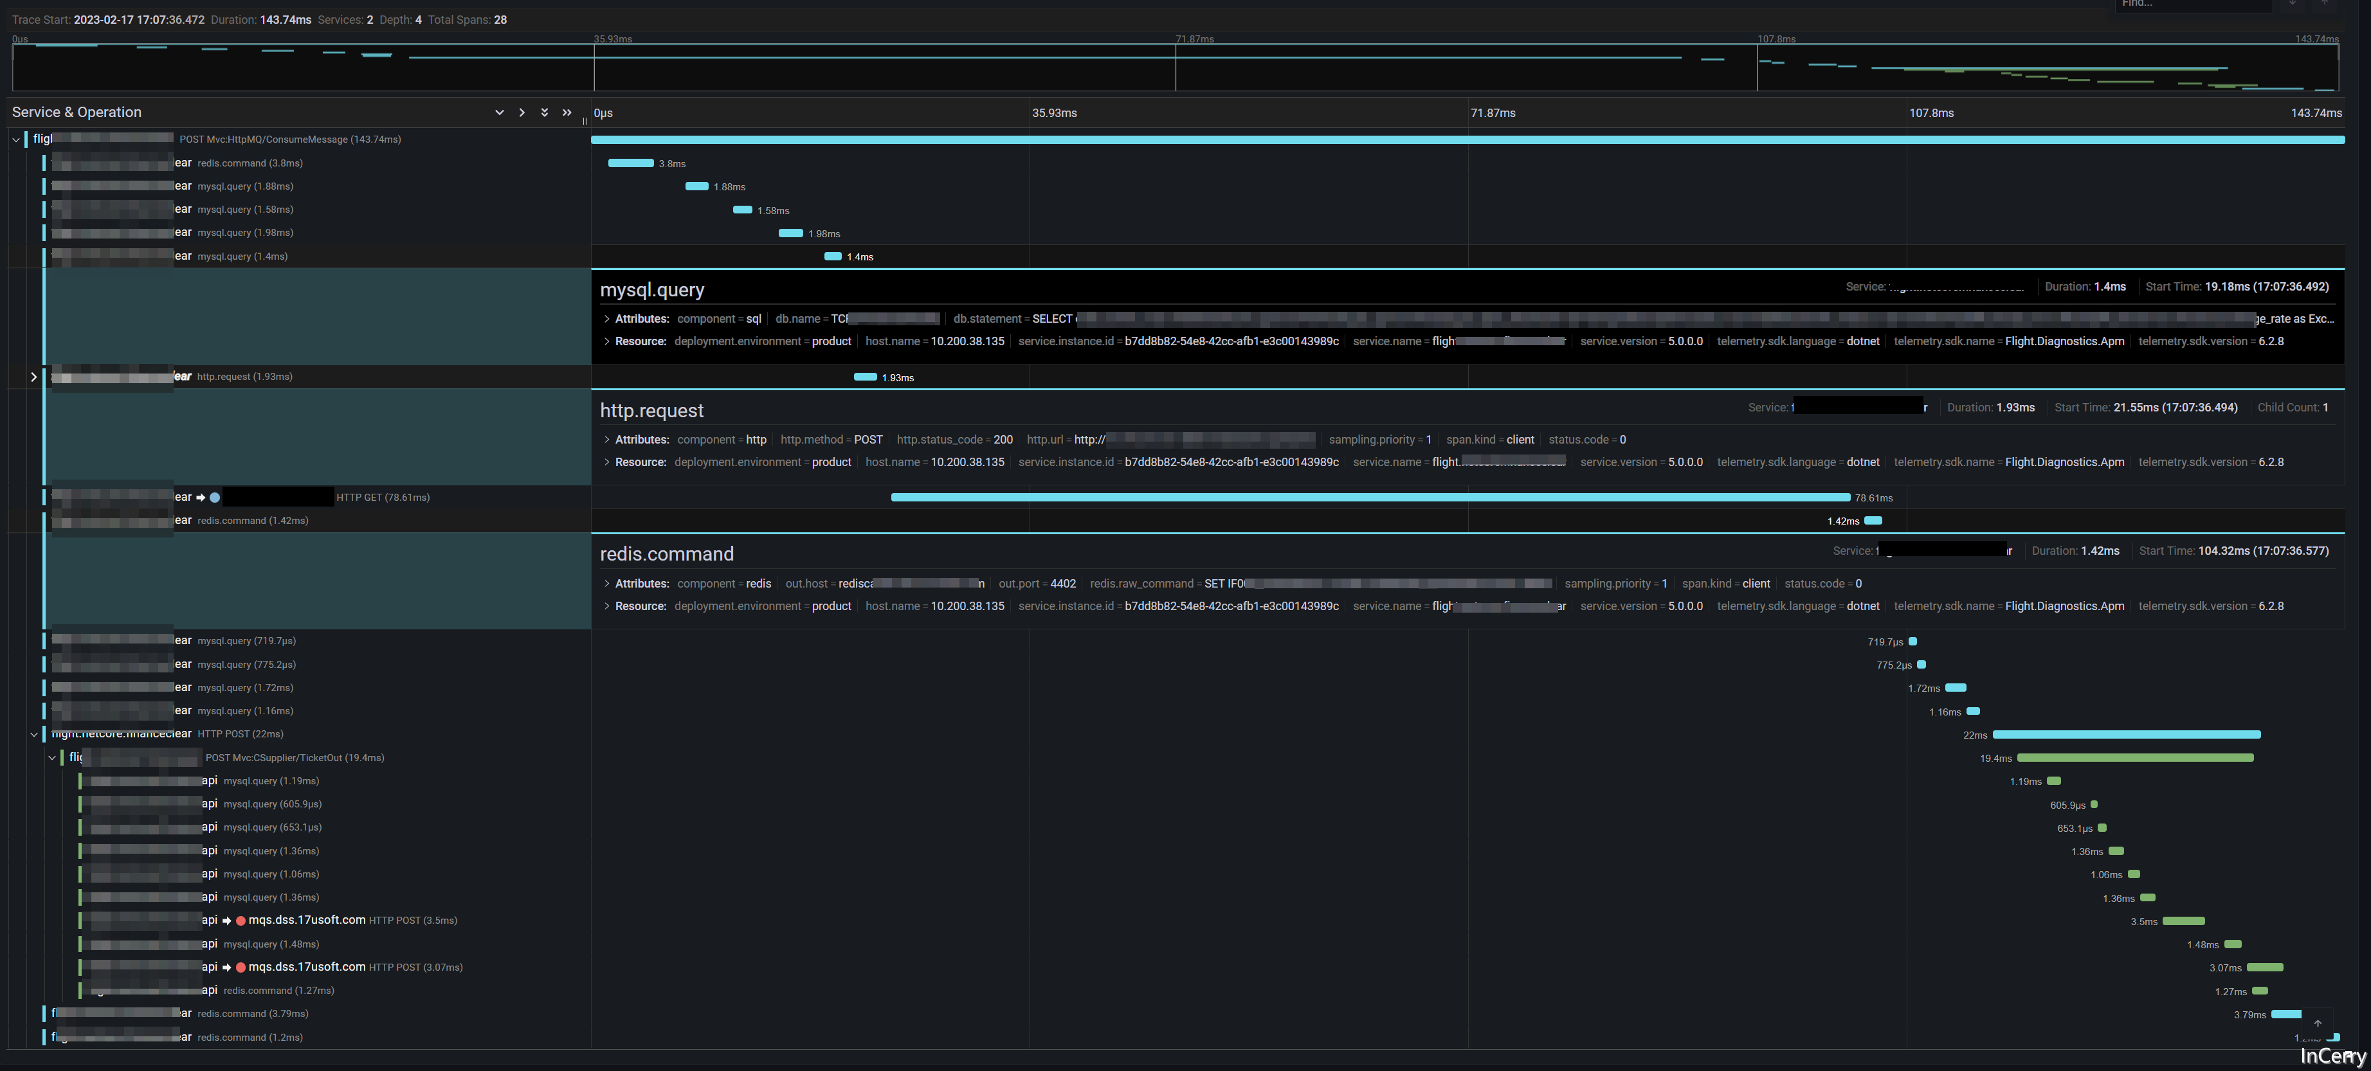Screen dimensions: 2371x1071
Task: Click the Collapse +1 single-chevron-right icon
Action: click(522, 113)
